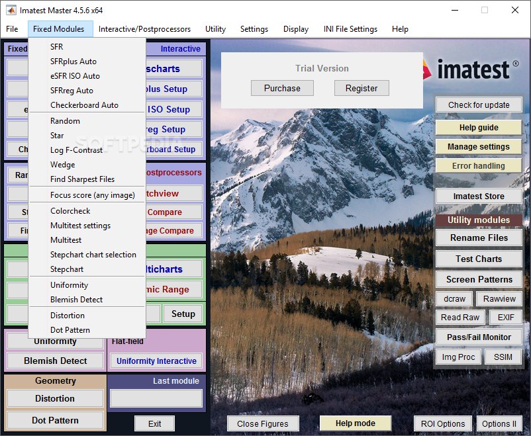Choose Uniformity in the dropdown menu

[87, 285]
